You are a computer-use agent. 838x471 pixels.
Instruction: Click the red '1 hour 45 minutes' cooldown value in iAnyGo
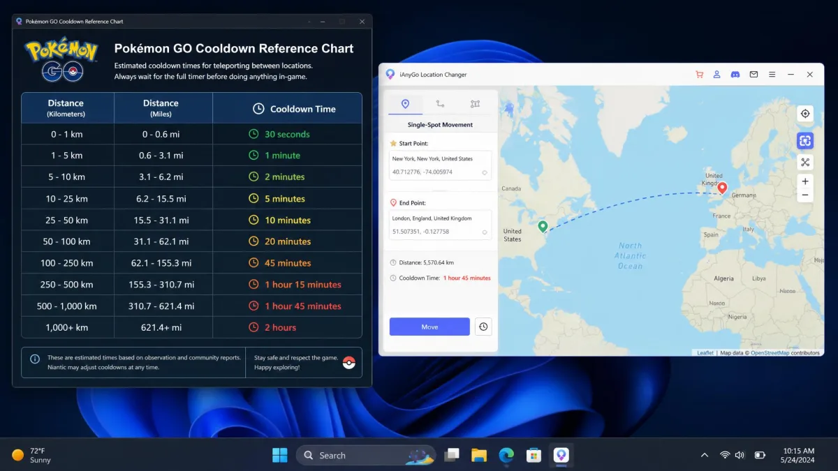[466, 278]
